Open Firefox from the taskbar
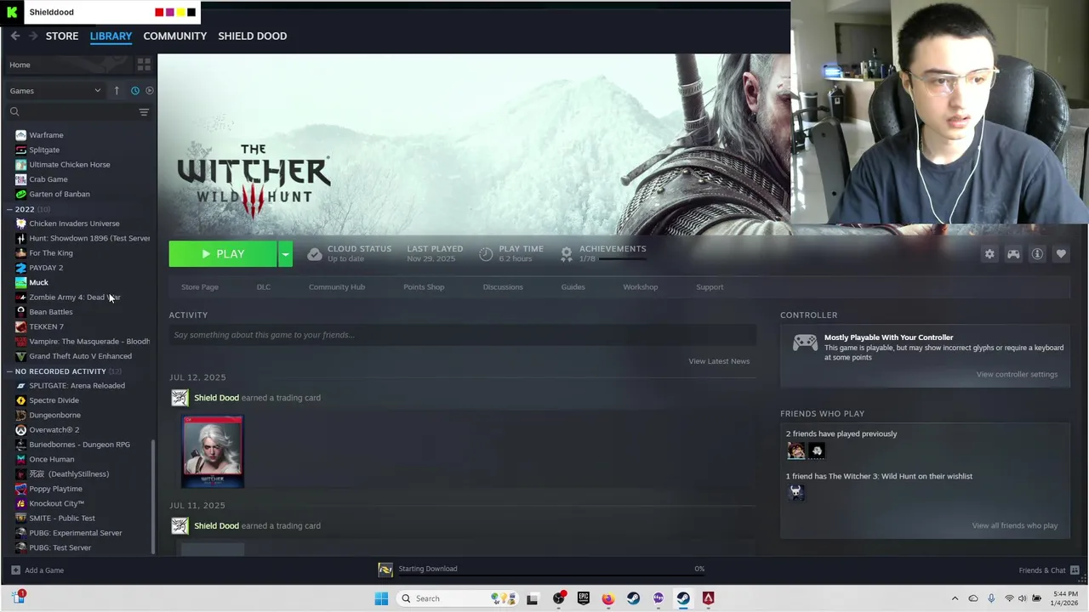Image resolution: width=1089 pixels, height=612 pixels. tap(607, 598)
